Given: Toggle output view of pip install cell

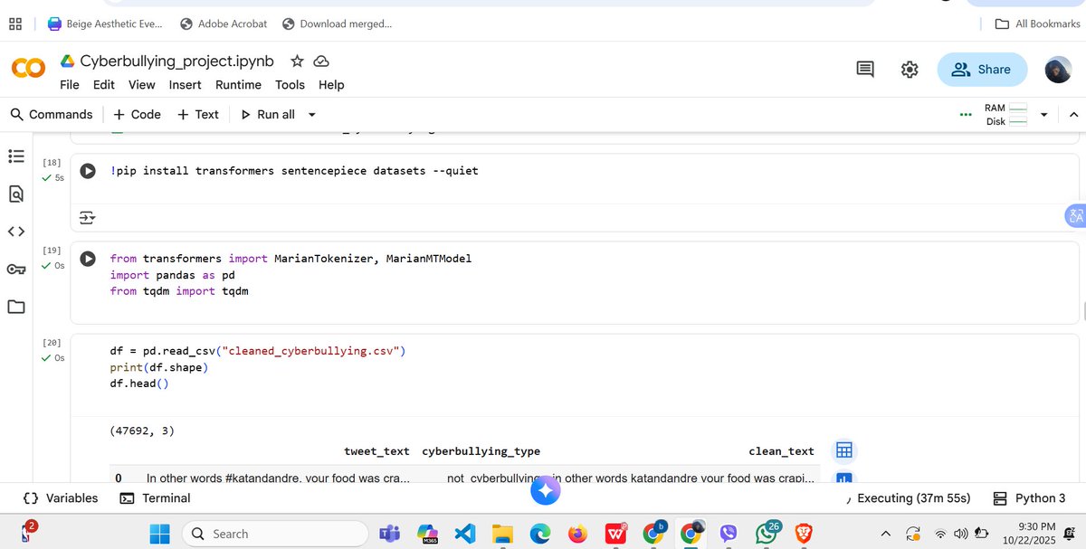Looking at the screenshot, I should click(88, 217).
